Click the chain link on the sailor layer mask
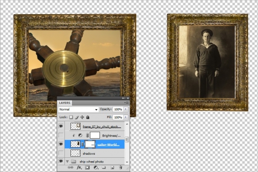This screenshot has height=172, width=258. pyautogui.click(x=83, y=144)
